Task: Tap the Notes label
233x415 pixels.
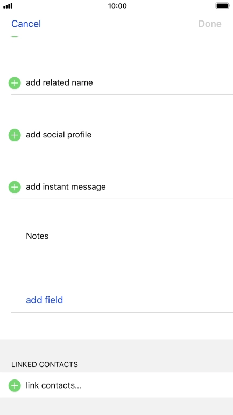Action: click(x=37, y=236)
